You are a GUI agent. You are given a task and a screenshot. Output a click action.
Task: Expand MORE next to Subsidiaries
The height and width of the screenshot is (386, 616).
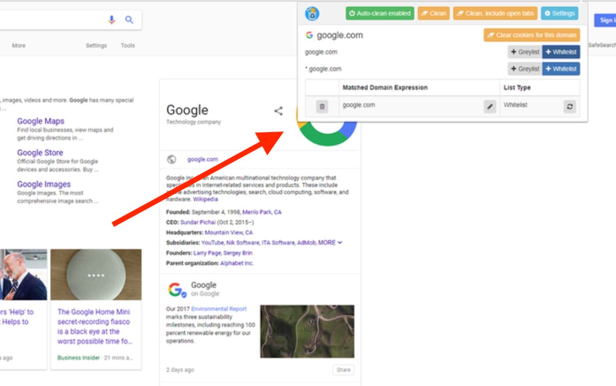click(x=327, y=242)
